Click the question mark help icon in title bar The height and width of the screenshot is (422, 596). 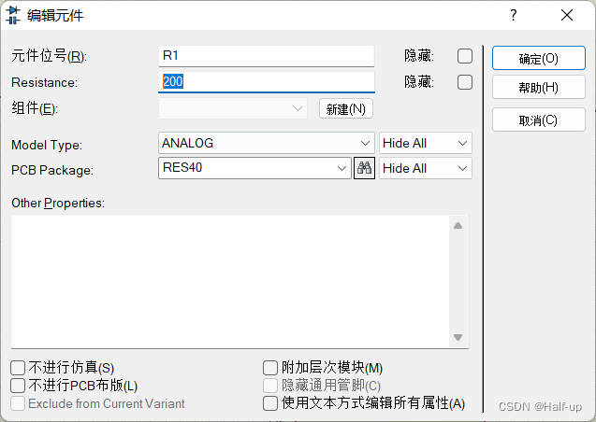coord(513,16)
